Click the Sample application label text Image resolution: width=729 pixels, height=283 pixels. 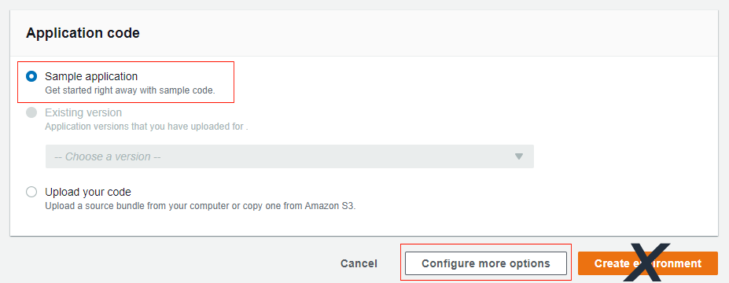(91, 76)
